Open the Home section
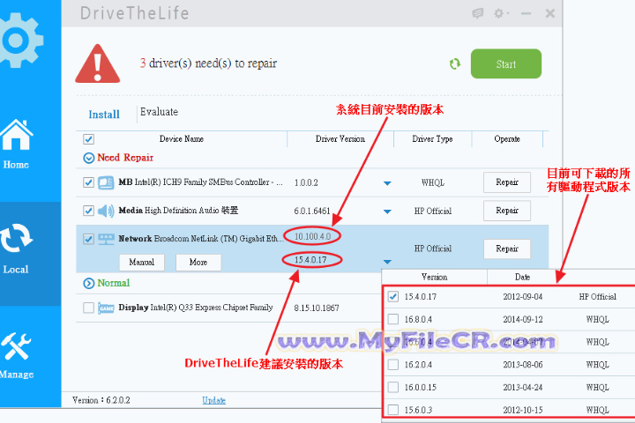The height and width of the screenshot is (423, 635). coord(16,145)
